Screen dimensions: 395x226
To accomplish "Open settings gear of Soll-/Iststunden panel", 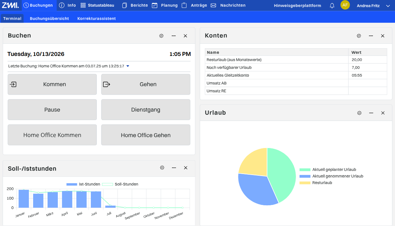I will tap(162, 167).
